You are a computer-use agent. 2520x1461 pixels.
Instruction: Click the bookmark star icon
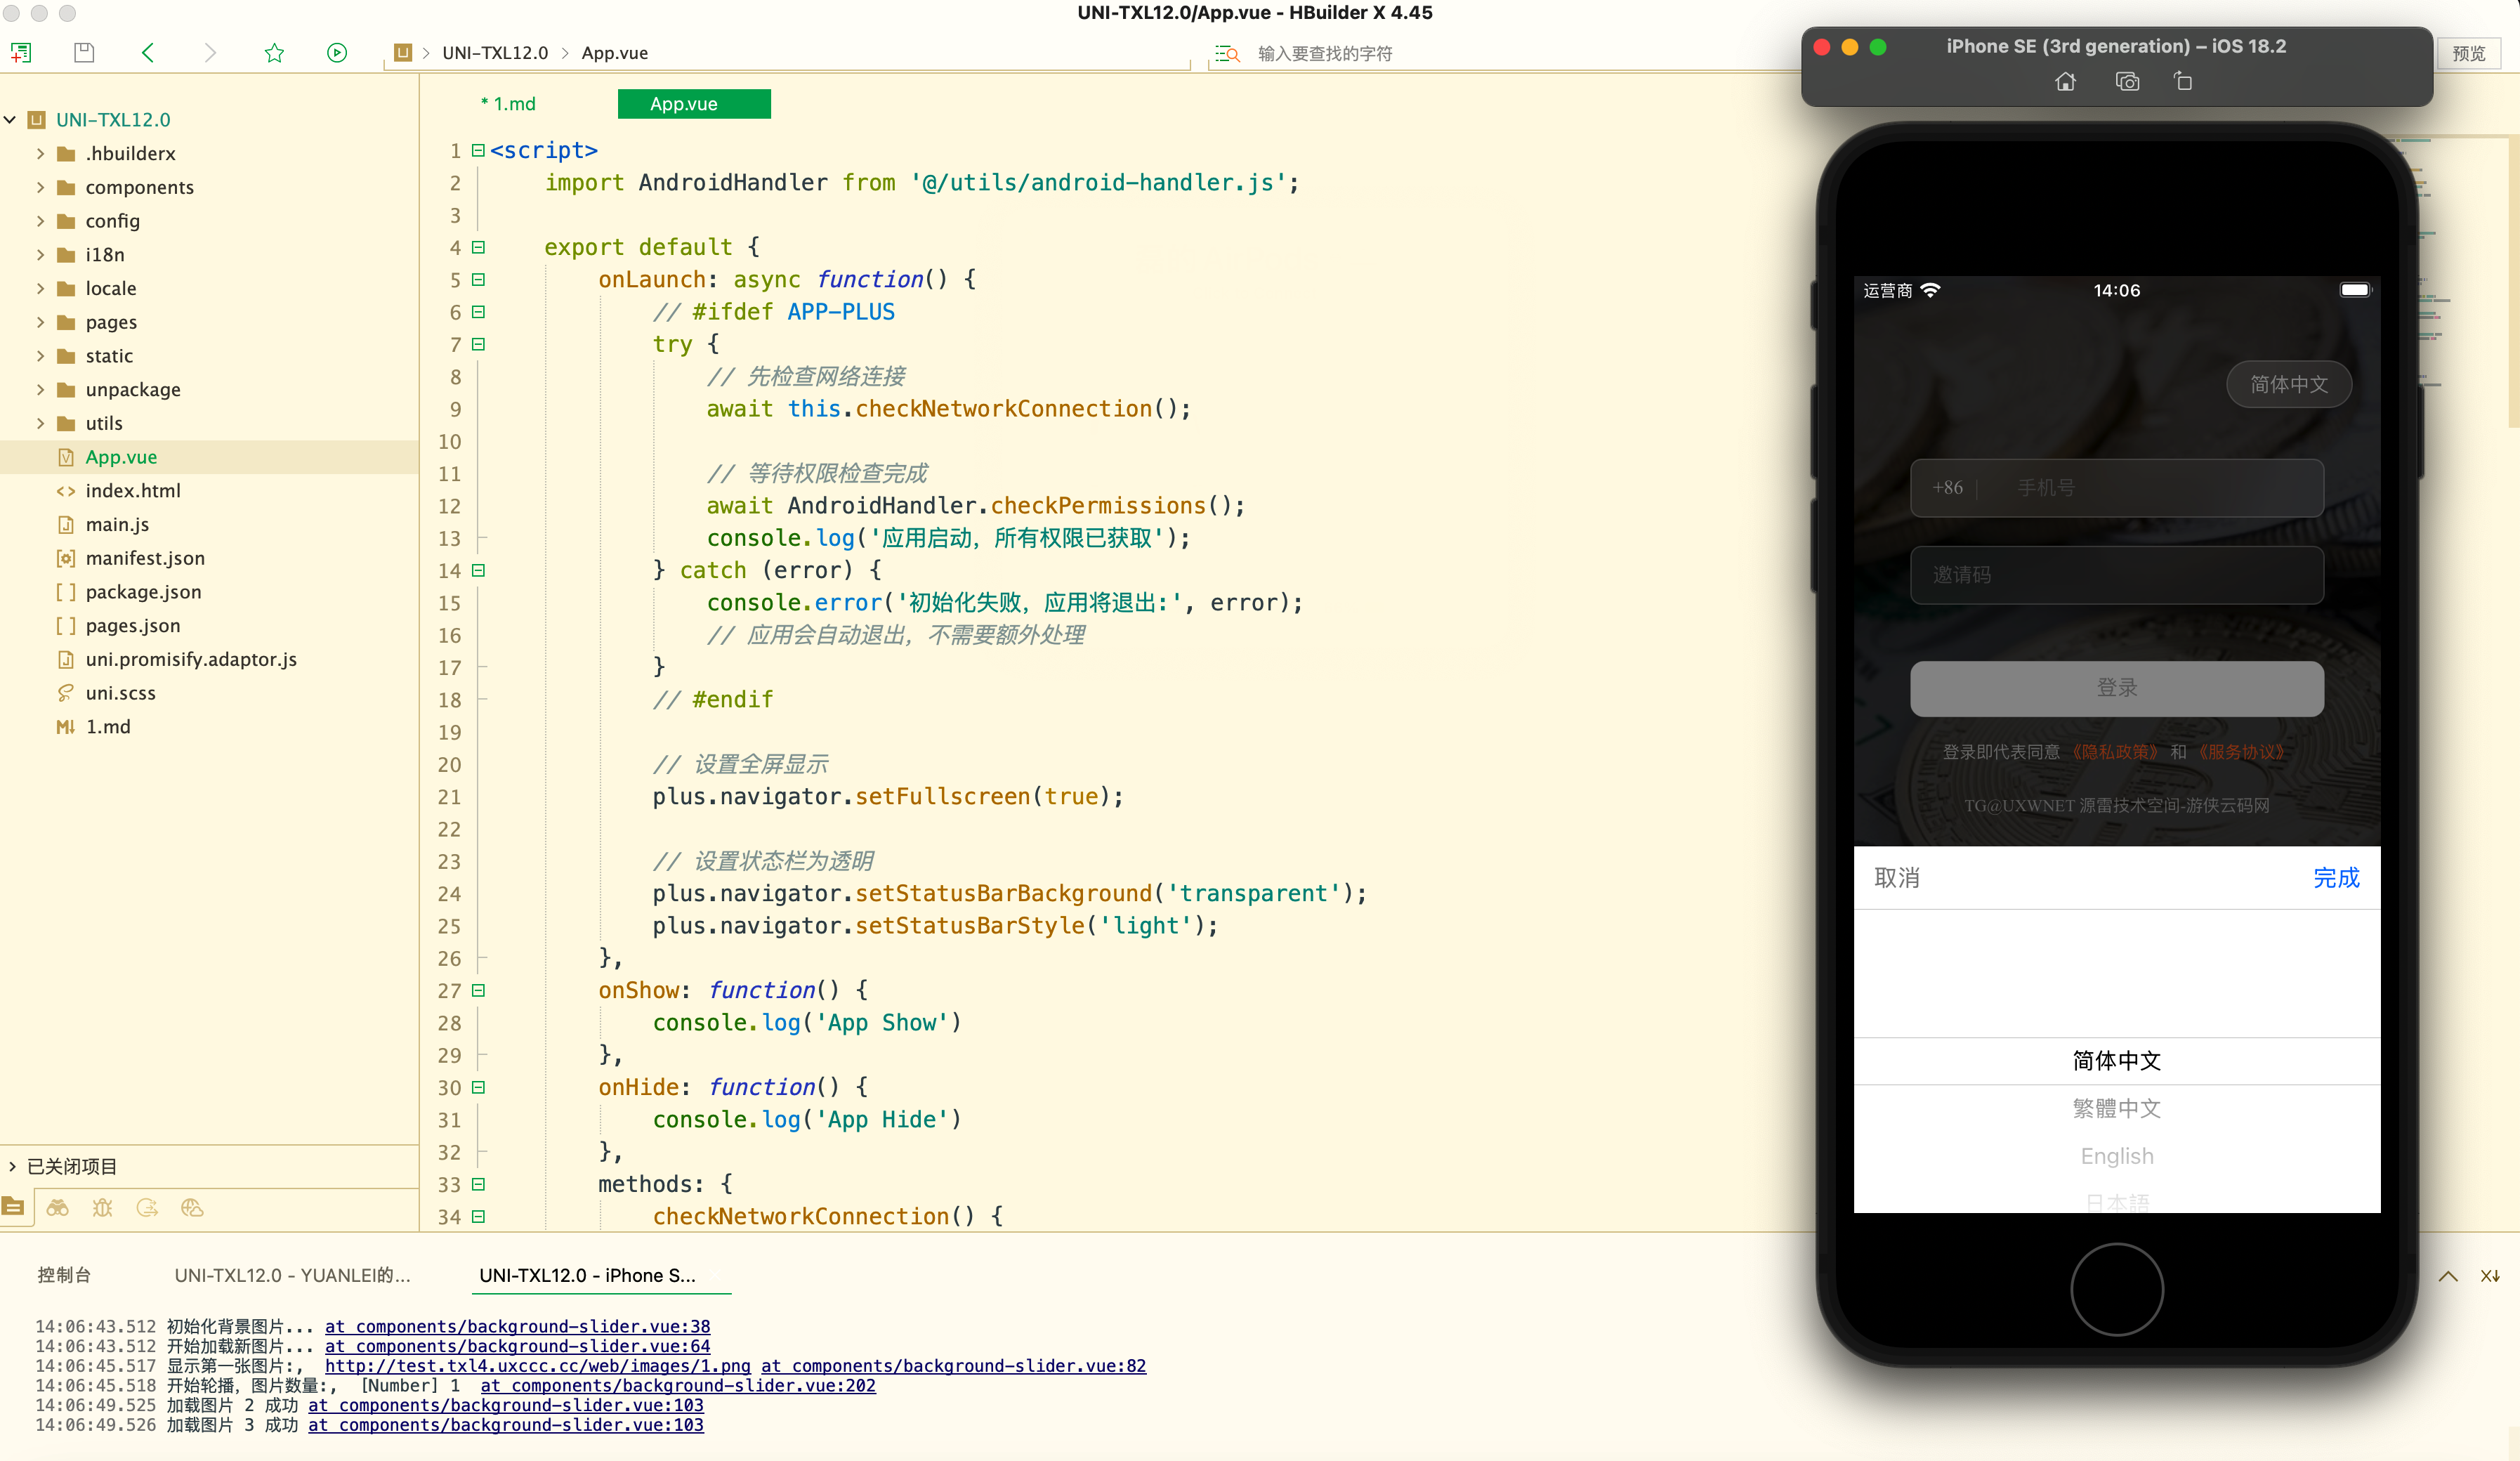pos(274,53)
